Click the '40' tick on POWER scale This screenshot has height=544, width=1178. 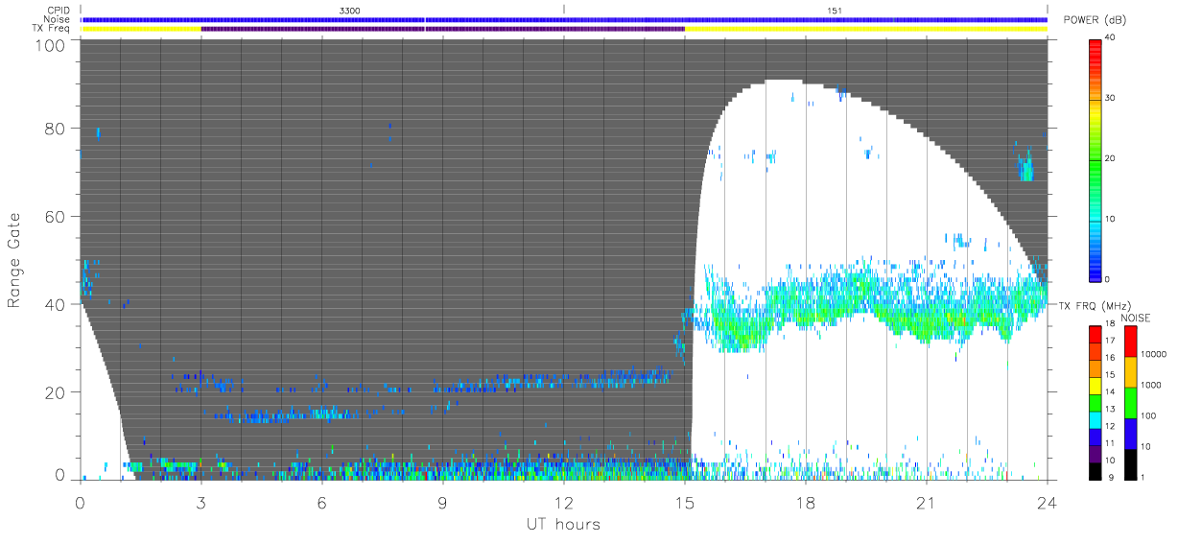coord(1111,38)
